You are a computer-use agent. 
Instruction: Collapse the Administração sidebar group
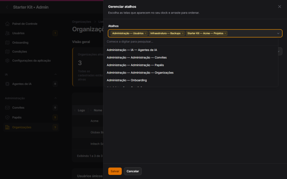(56, 98)
